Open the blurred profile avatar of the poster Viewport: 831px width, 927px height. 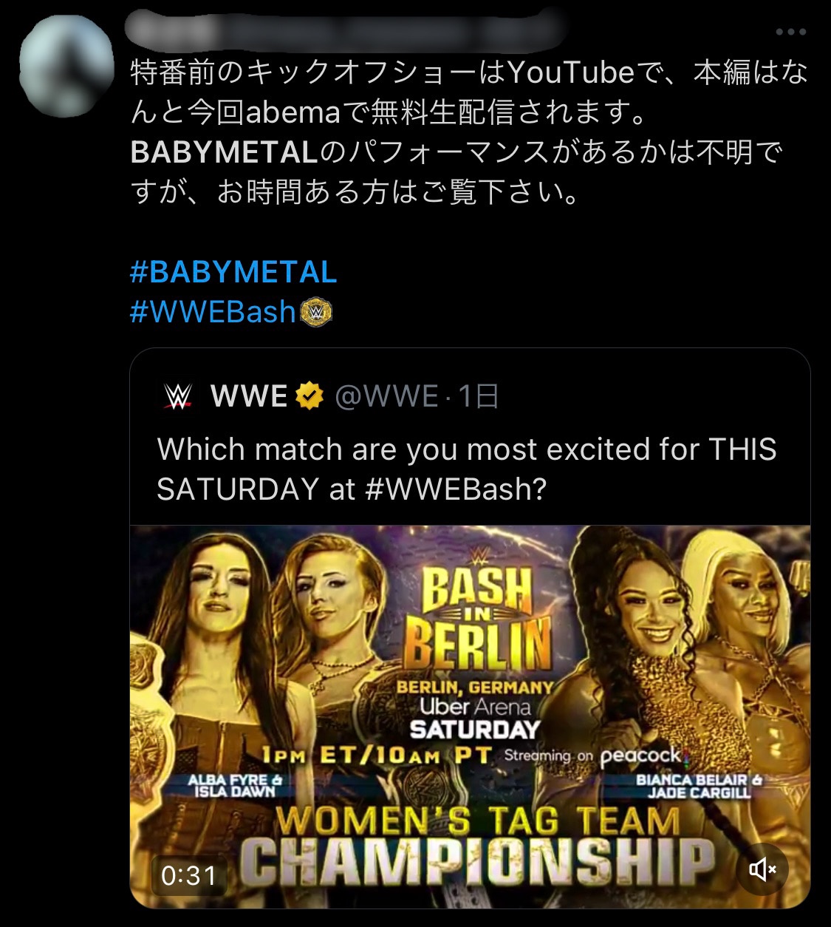(x=66, y=67)
